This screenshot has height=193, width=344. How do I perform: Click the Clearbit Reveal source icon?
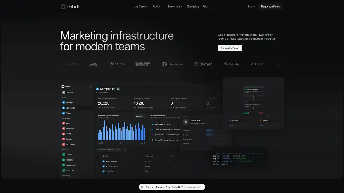[153, 129]
